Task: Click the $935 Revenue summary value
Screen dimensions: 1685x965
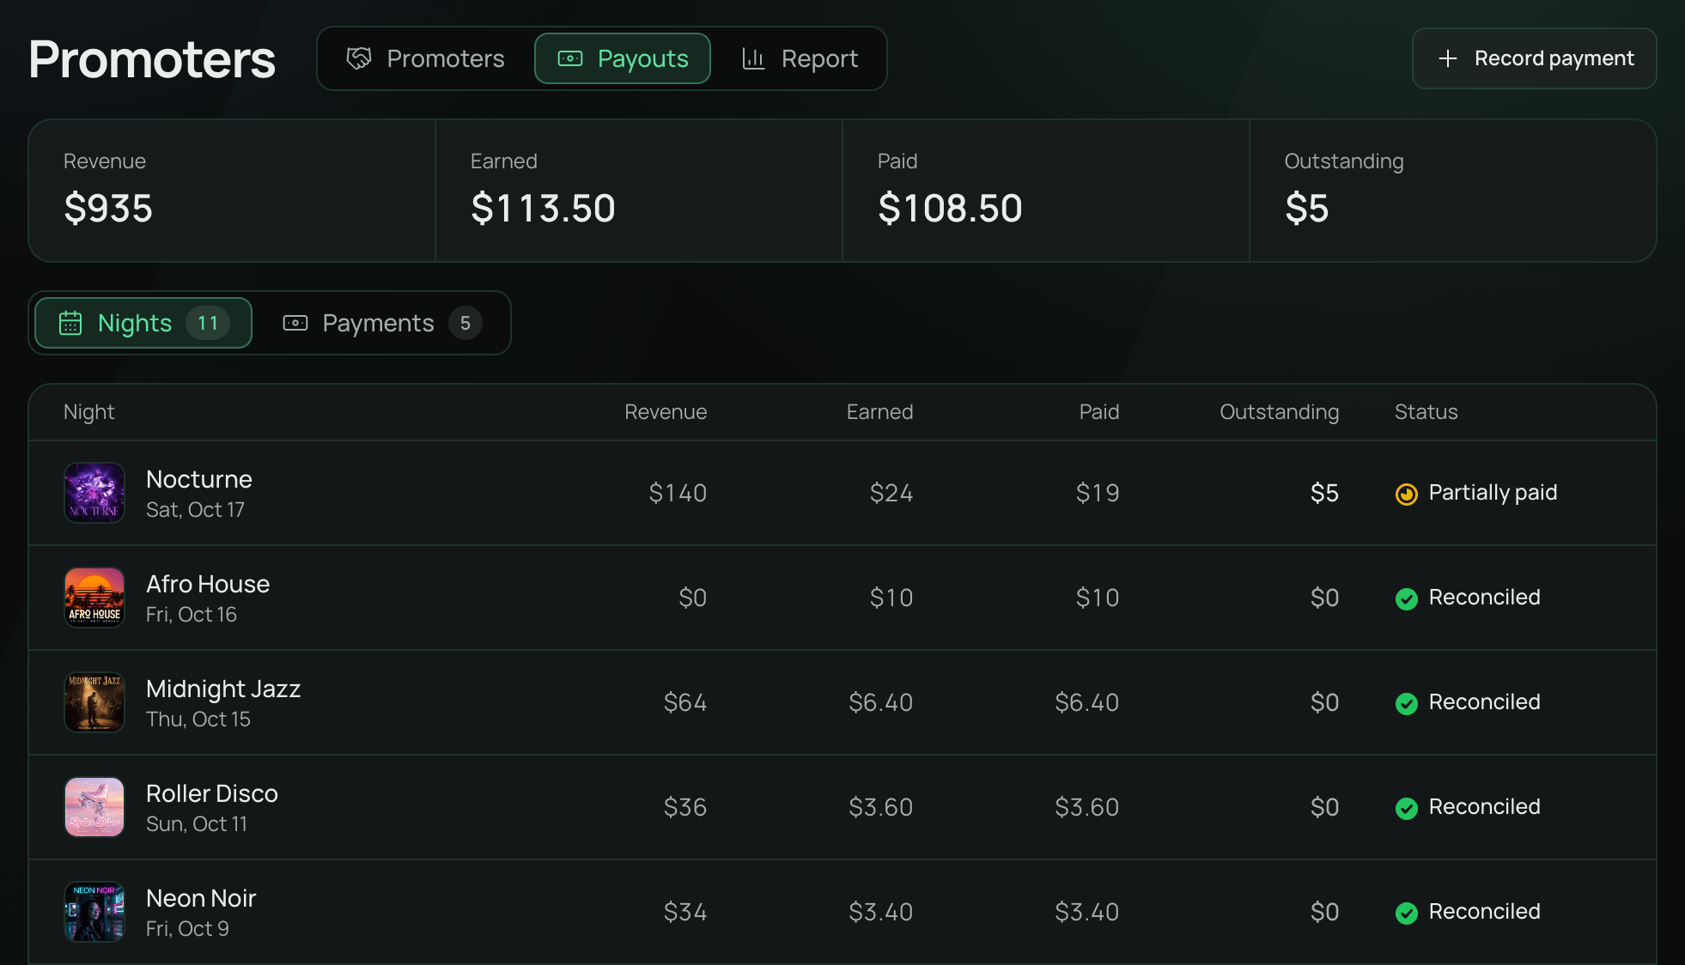Action: (x=108, y=209)
